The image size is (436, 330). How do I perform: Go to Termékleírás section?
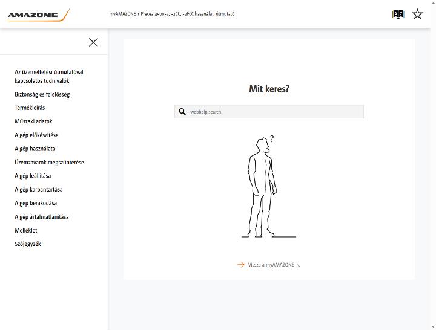(x=30, y=108)
